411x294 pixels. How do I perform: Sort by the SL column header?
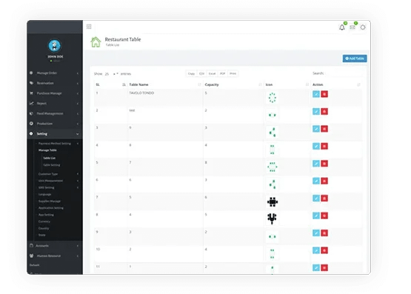110,84
